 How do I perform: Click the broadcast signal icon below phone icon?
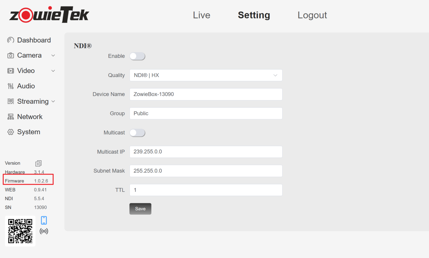pos(44,231)
